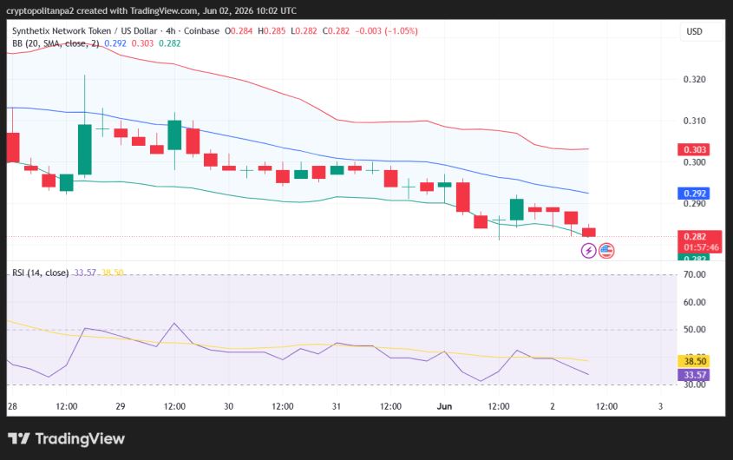
Task: Select the BB (20, SMA, close, 2) indicator legend
Action: click(x=56, y=43)
